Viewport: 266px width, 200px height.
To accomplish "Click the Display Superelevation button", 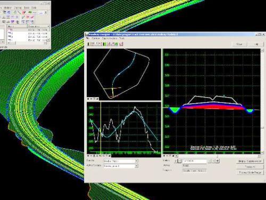I will pos(250,161).
